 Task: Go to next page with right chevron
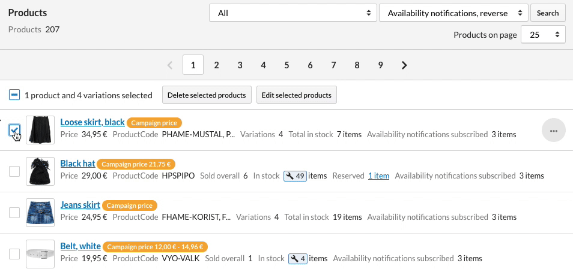tap(404, 65)
